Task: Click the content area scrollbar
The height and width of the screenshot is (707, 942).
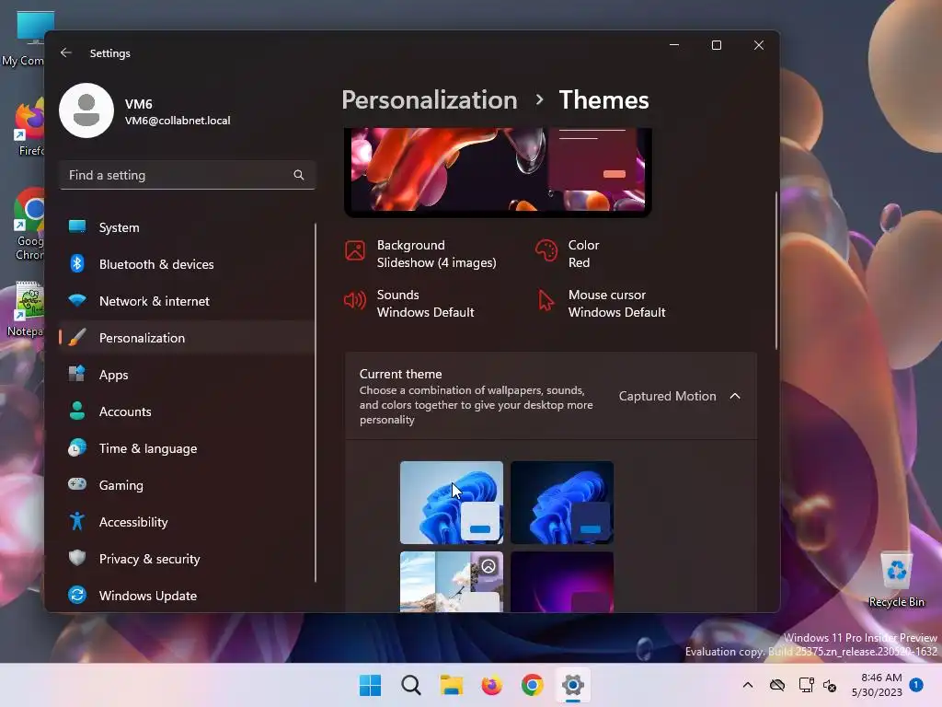Action: [x=776, y=271]
